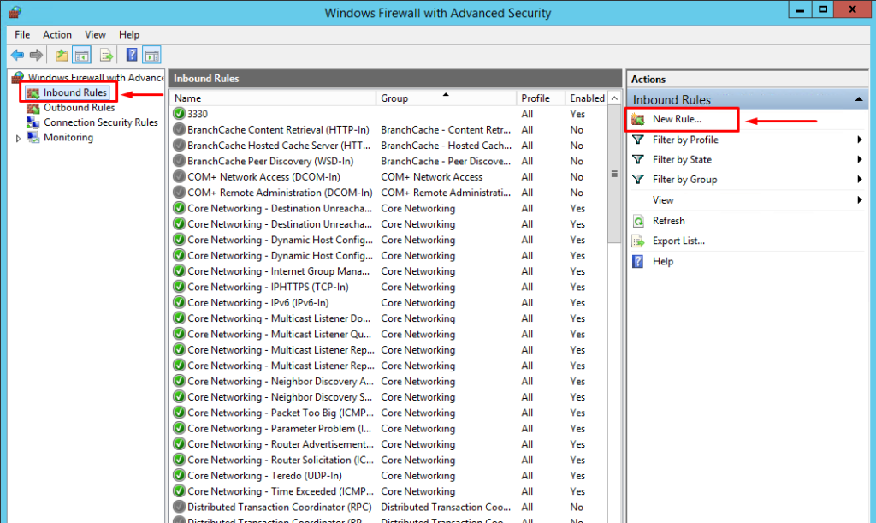This screenshot has height=523, width=876.
Task: Click the green icon for the Router Advertisement rule
Action: (180, 444)
